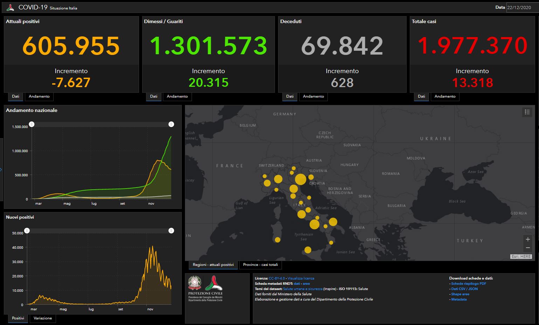Grab right range handle of Nuovi positivi chart
The image size is (539, 325).
pos(171,231)
